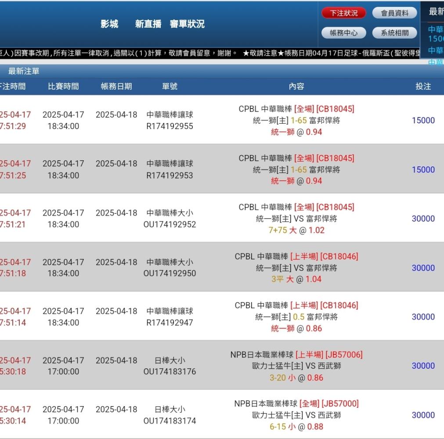The width and height of the screenshot is (444, 439).
Task: Click the 會員資料 button
Action: click(394, 13)
